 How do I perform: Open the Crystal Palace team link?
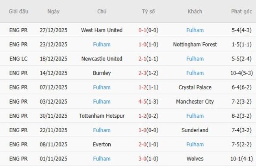pyautogui.click(x=195, y=87)
